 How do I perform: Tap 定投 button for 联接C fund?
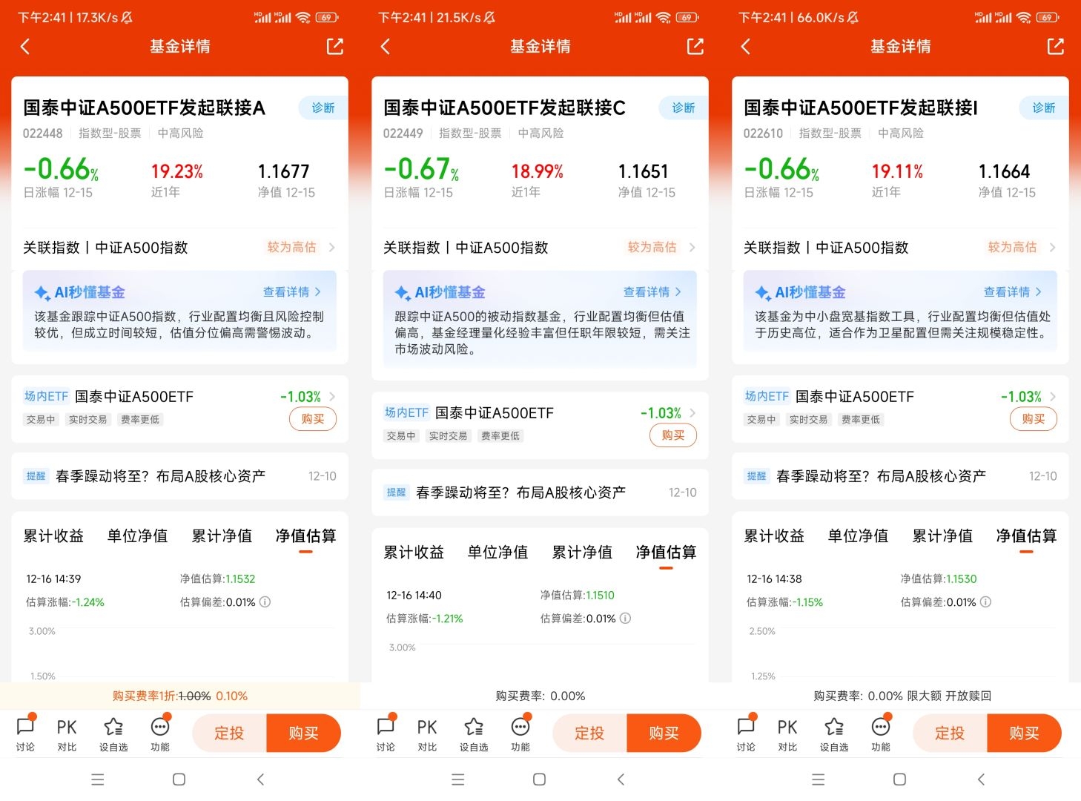(x=589, y=734)
